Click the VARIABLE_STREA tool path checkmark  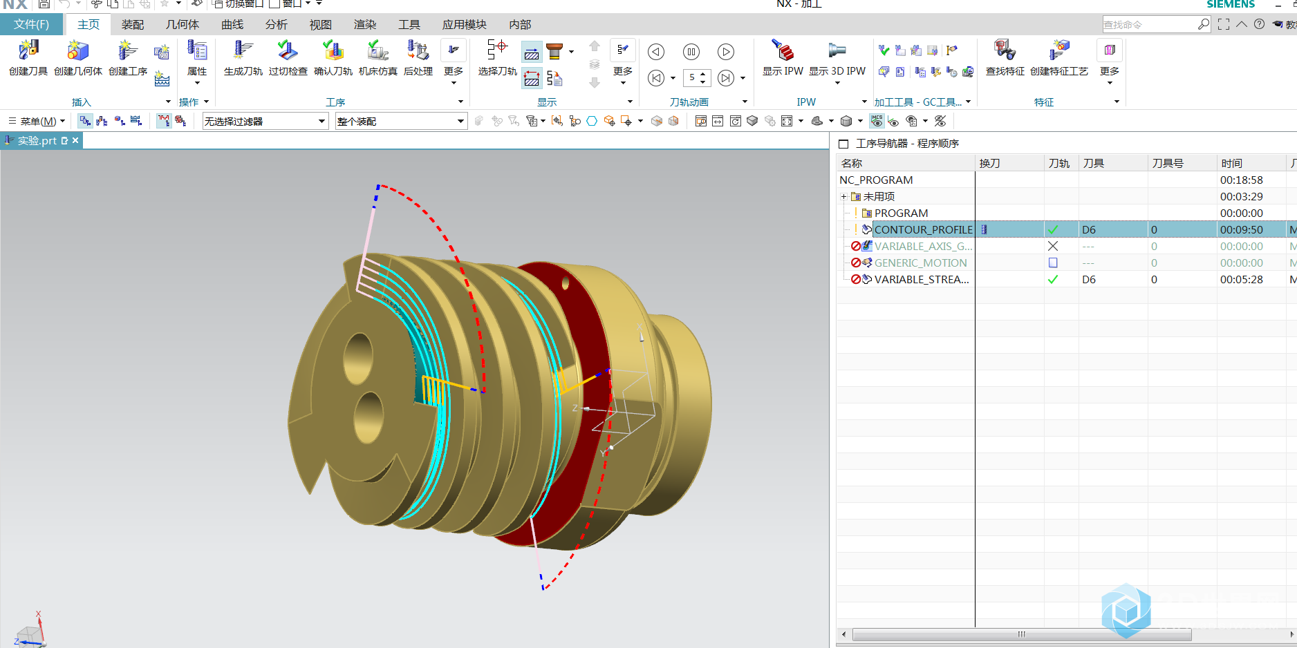point(1053,279)
